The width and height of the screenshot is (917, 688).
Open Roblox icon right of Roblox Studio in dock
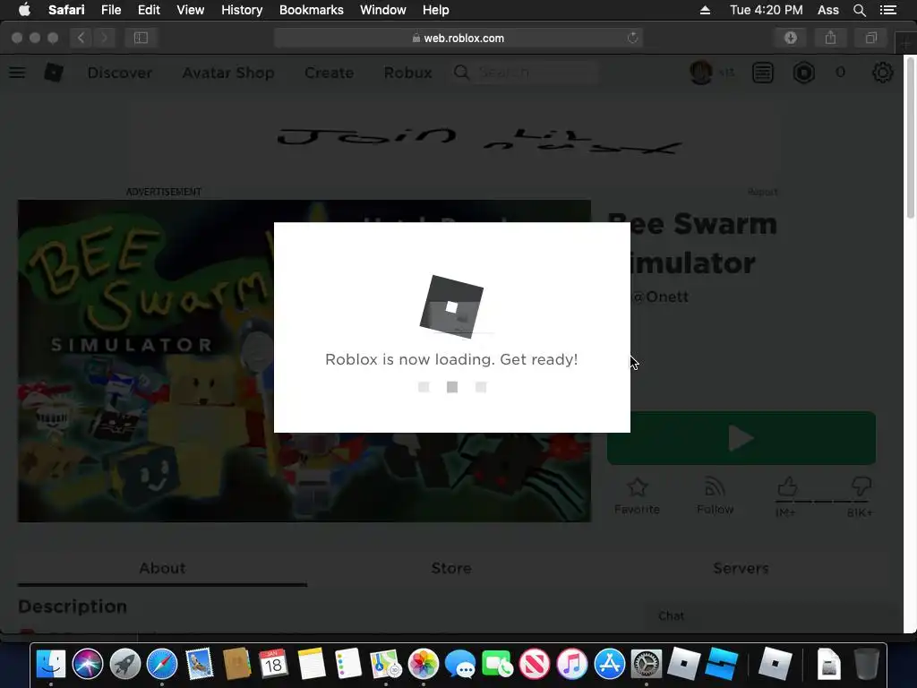click(775, 664)
